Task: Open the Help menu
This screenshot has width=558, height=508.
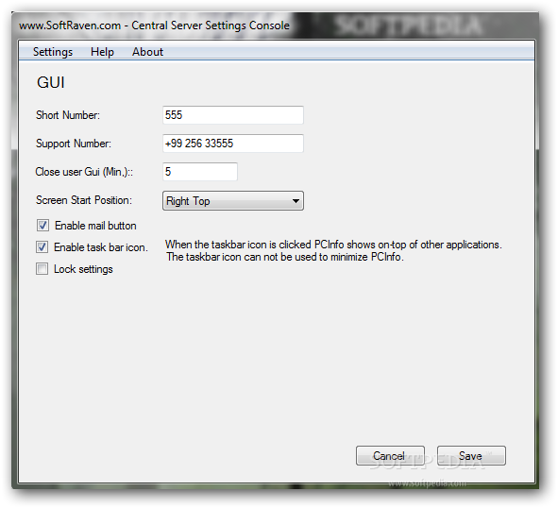Action: pyautogui.click(x=102, y=52)
